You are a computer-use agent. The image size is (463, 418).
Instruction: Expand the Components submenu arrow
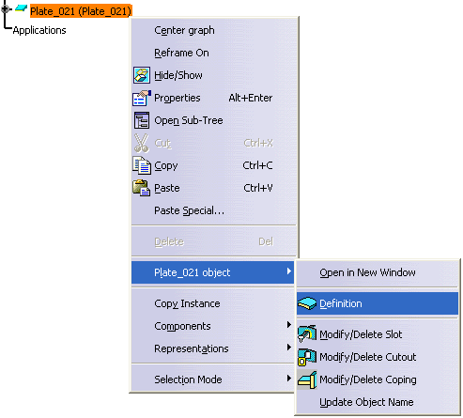point(289,325)
